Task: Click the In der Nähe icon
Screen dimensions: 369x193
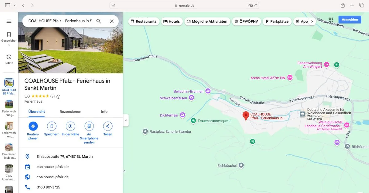Action: [70, 126]
